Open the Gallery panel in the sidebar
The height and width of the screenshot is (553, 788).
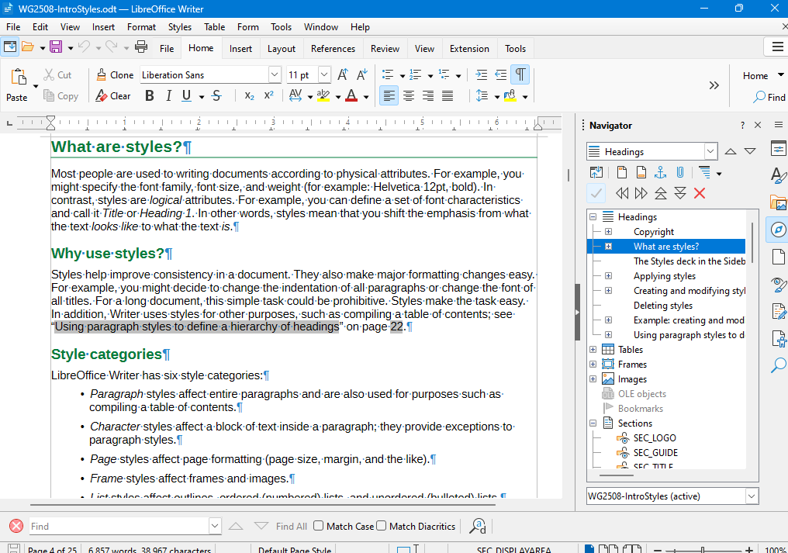coord(778,202)
